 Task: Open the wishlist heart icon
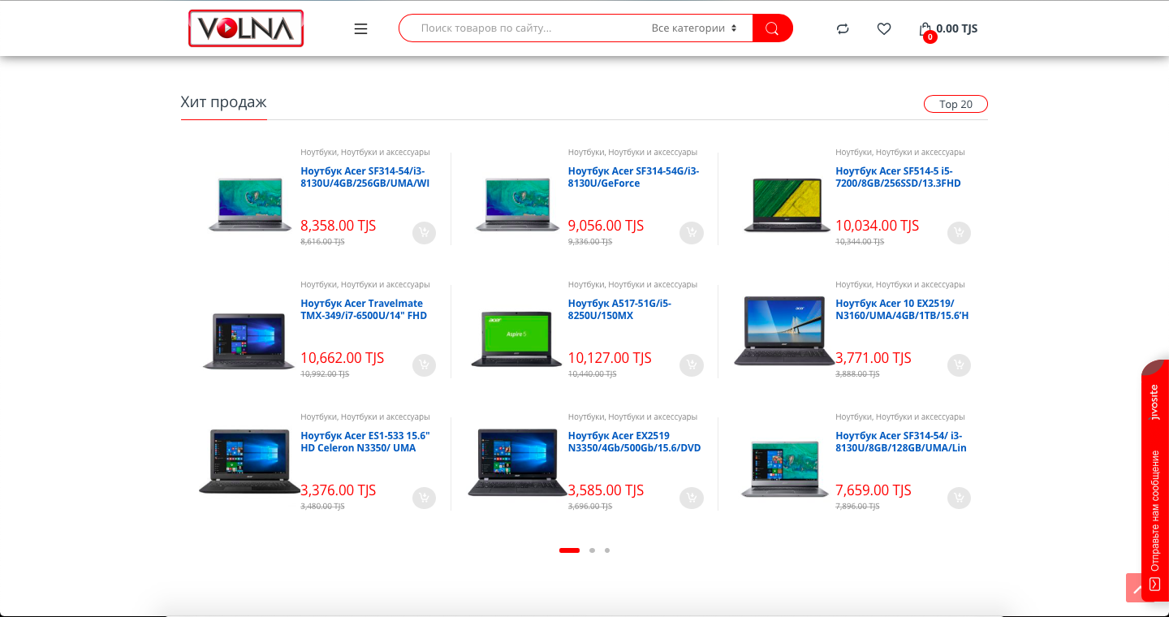(884, 28)
